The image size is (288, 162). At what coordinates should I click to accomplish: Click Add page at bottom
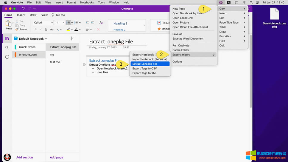(56, 157)
